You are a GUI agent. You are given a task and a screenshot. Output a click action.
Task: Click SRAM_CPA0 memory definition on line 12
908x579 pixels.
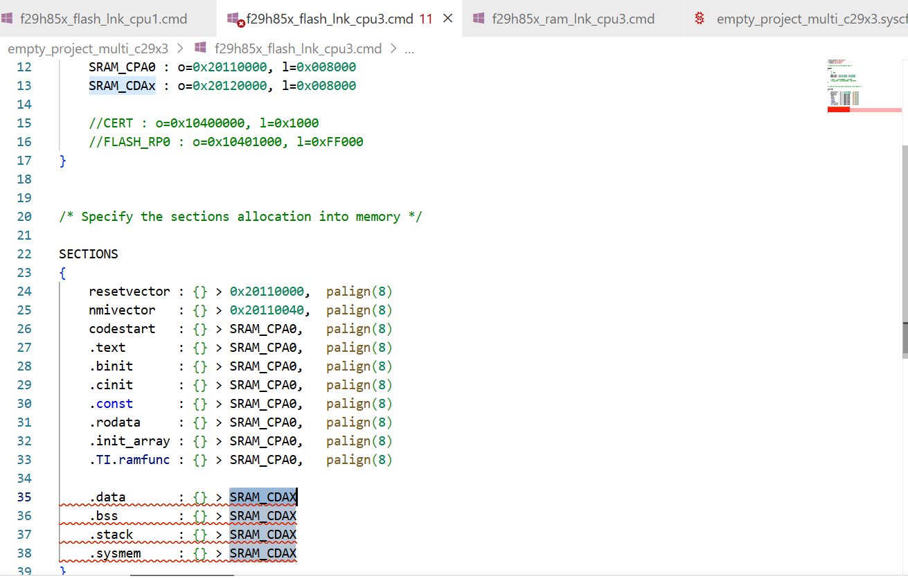123,67
